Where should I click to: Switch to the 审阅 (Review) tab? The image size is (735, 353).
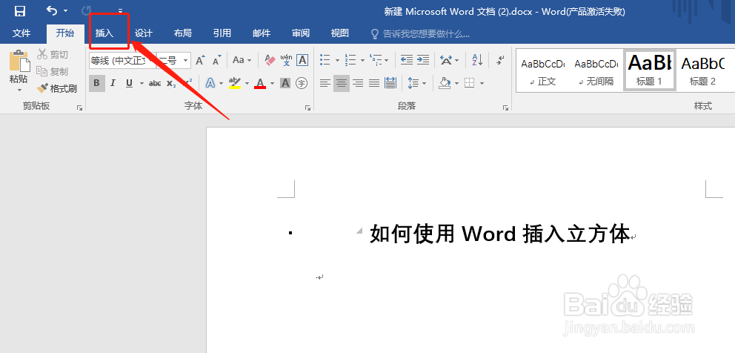coord(301,33)
